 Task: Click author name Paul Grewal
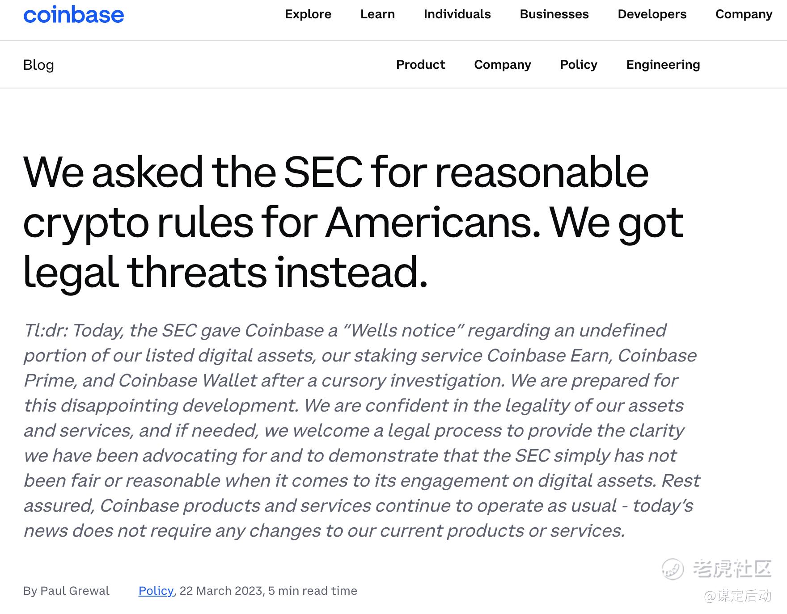(x=75, y=591)
